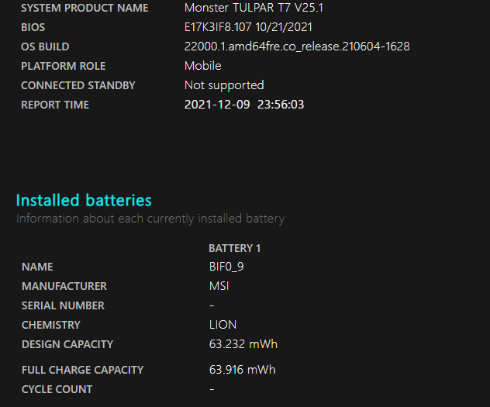Click the SYSTEM PRODUCT NAME label
This screenshot has height=407, width=490.
click(85, 8)
